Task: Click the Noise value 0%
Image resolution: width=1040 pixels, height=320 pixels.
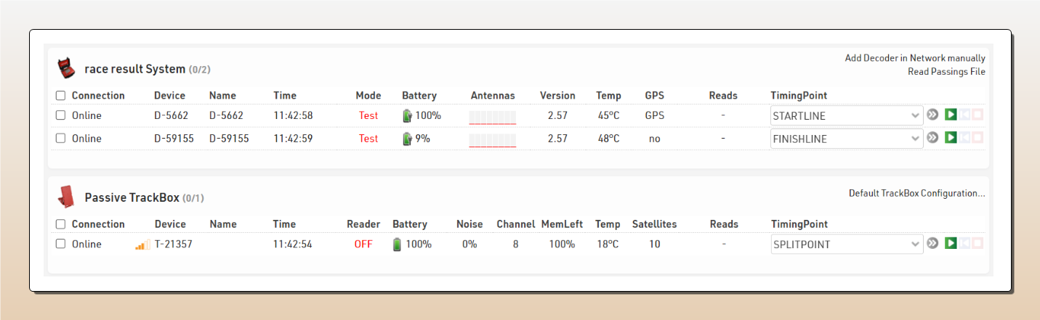Action: pos(469,245)
